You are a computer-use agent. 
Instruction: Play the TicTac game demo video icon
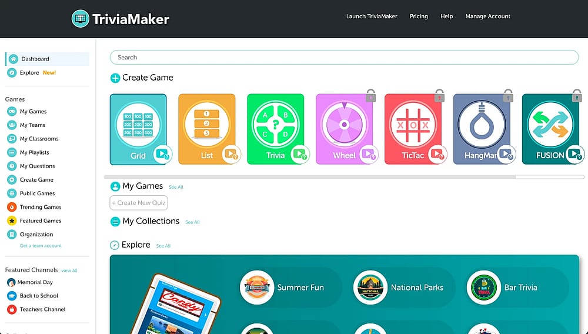[437, 154]
